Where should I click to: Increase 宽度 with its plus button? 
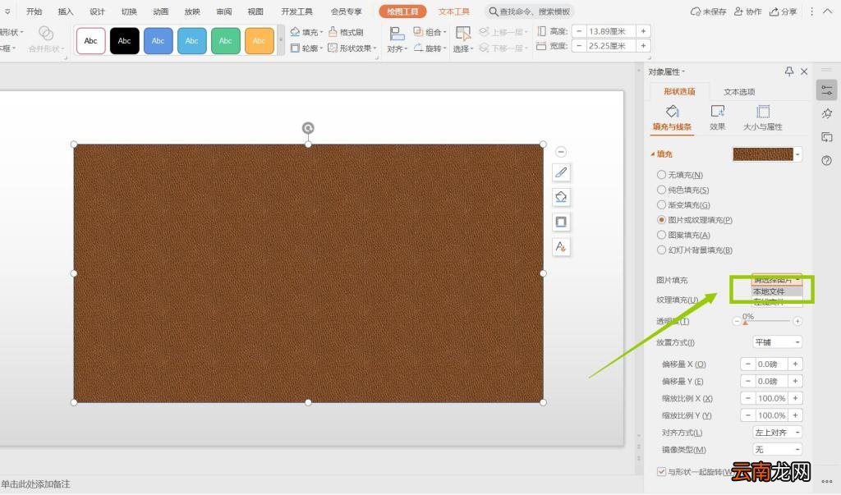[643, 46]
